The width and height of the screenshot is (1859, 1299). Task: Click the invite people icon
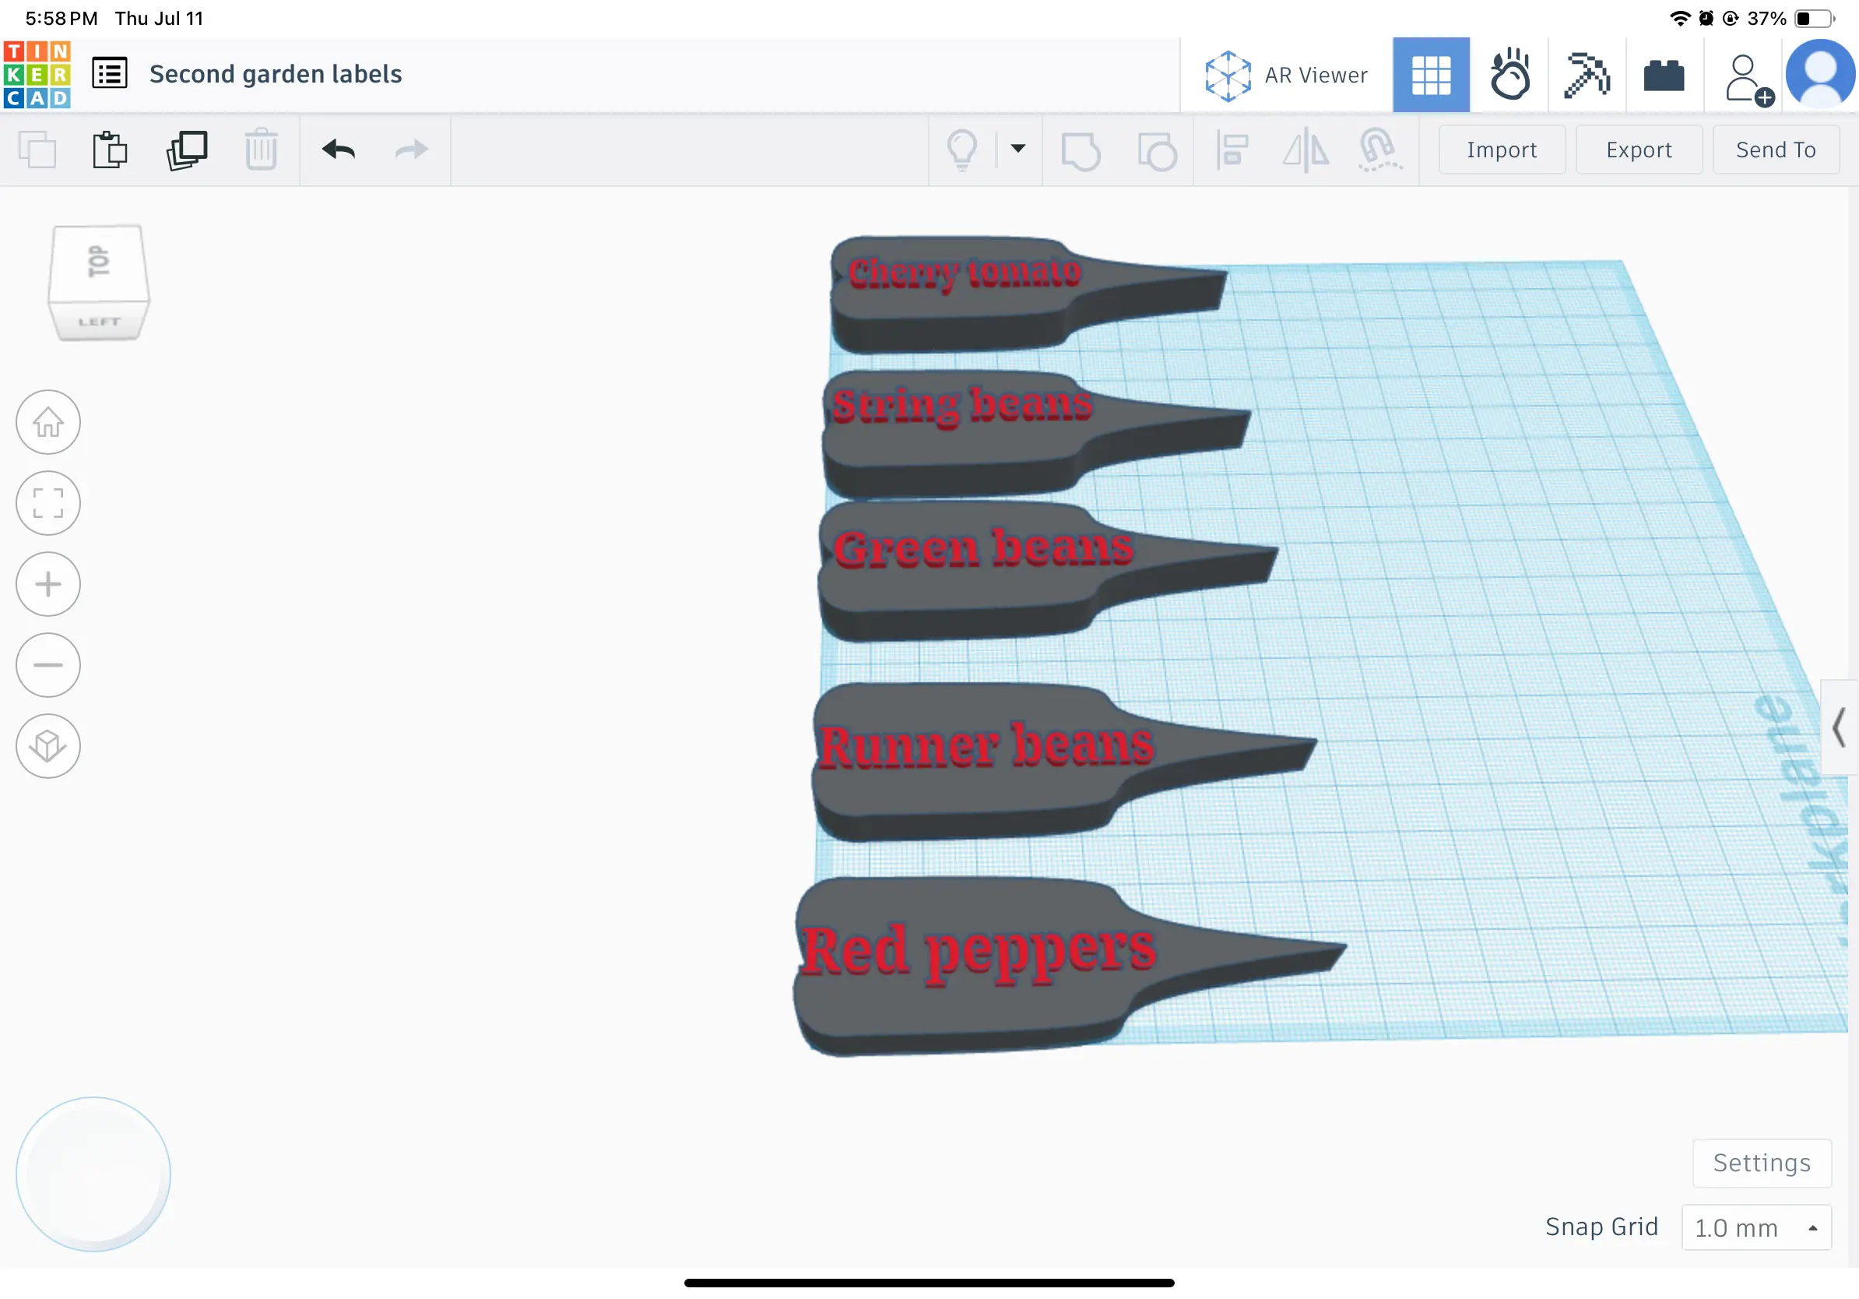[x=1745, y=78]
